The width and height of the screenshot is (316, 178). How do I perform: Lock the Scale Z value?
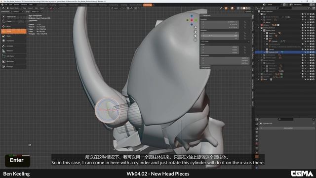245,53
